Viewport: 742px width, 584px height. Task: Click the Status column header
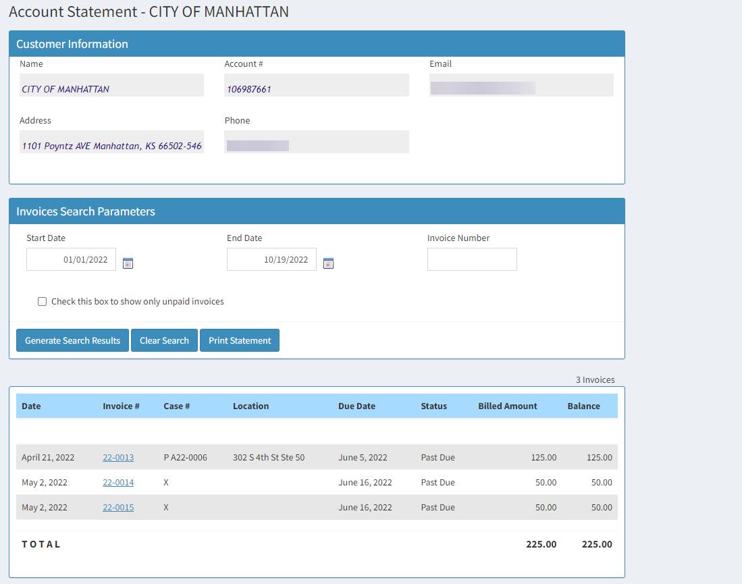[x=434, y=406]
